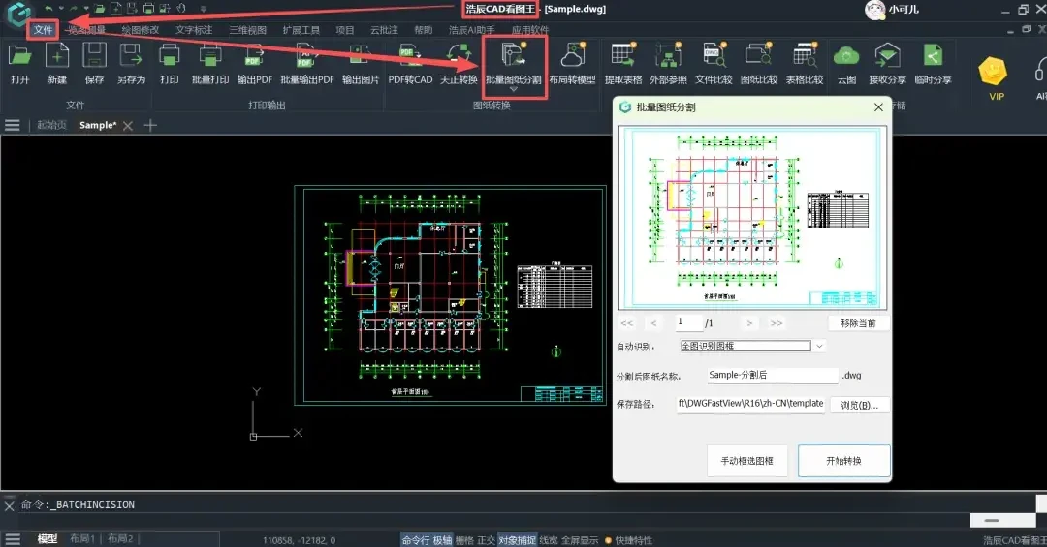Toggle 命令行 in status bar
This screenshot has height=547, width=1047.
416,540
